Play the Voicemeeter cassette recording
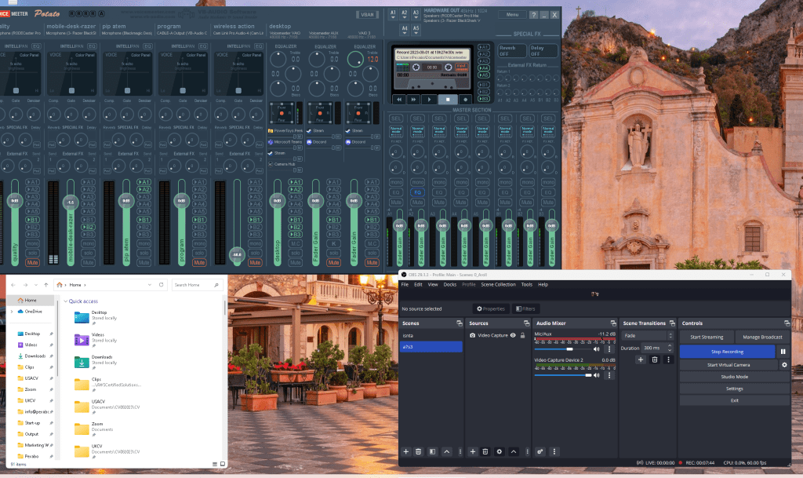This screenshot has width=803, height=478. pyautogui.click(x=429, y=100)
